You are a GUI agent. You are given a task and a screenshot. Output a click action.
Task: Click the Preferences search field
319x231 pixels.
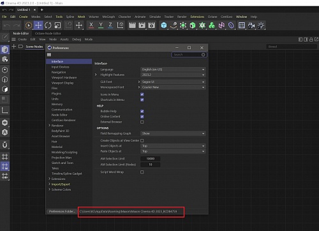[x=189, y=55]
